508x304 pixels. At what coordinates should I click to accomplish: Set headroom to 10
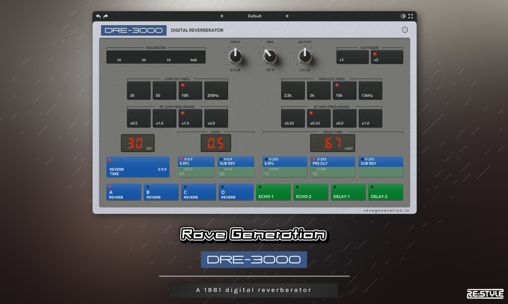pos(168,57)
